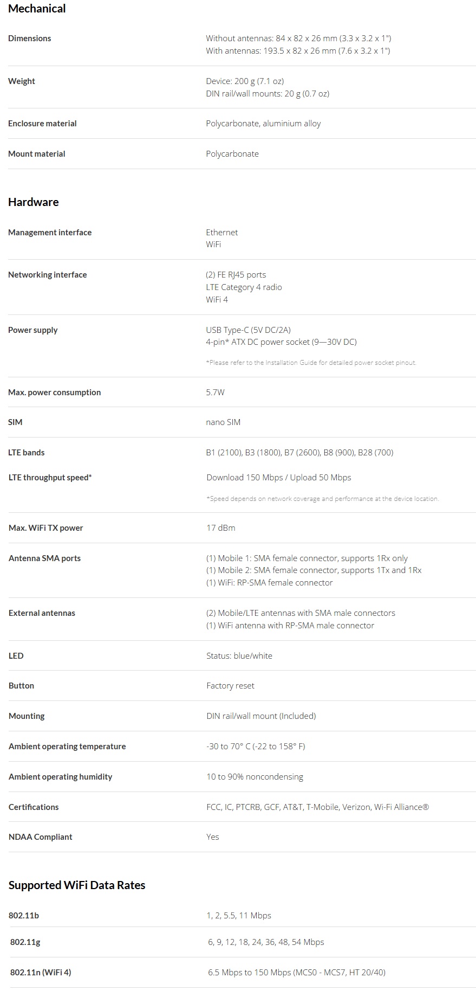Select the LTE bands list text

299,453
